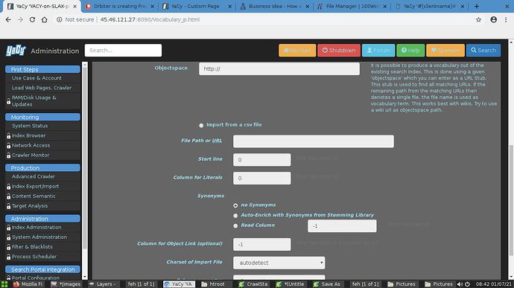The image size is (514, 288).
Task: Click the volume icon in the taskbar
Action: (x=460, y=284)
